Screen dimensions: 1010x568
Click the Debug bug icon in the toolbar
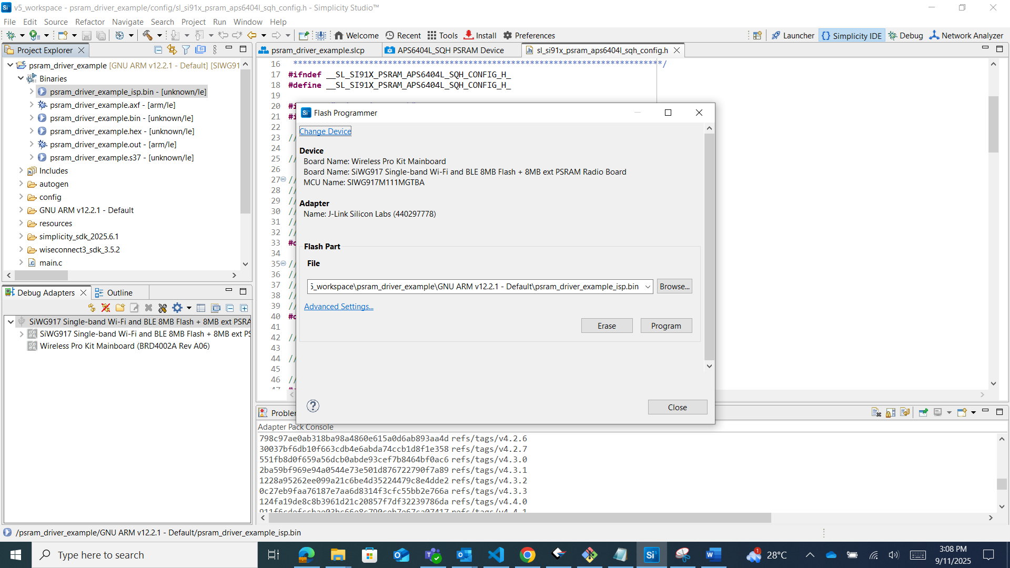[x=11, y=35]
